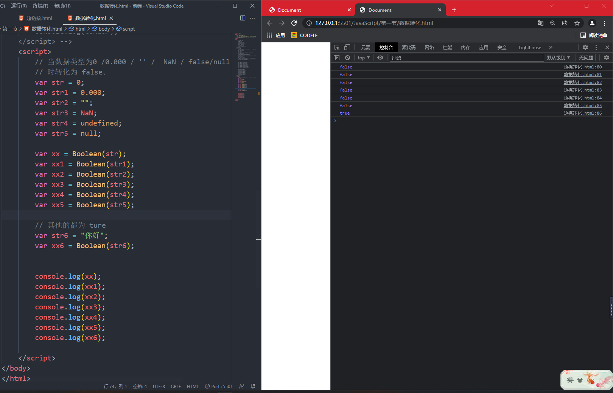
Task: Expand hidden DevTools panels with the chevron
Action: 551,47
